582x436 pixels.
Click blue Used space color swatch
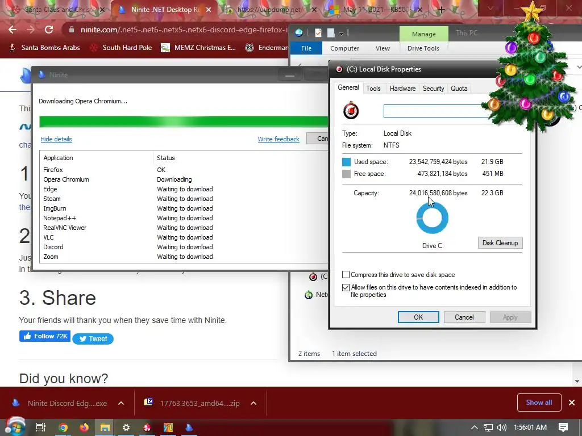pyautogui.click(x=346, y=162)
